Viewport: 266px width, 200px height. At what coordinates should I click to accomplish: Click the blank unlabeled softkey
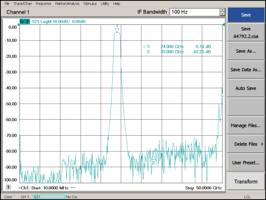pyautogui.click(x=246, y=107)
